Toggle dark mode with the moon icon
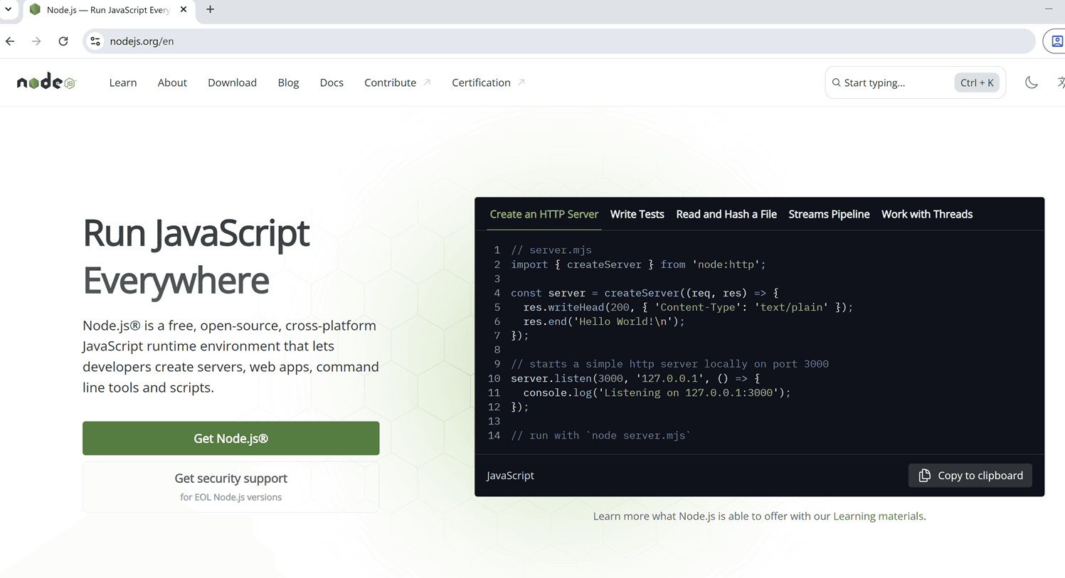This screenshot has width=1065, height=578. point(1032,82)
